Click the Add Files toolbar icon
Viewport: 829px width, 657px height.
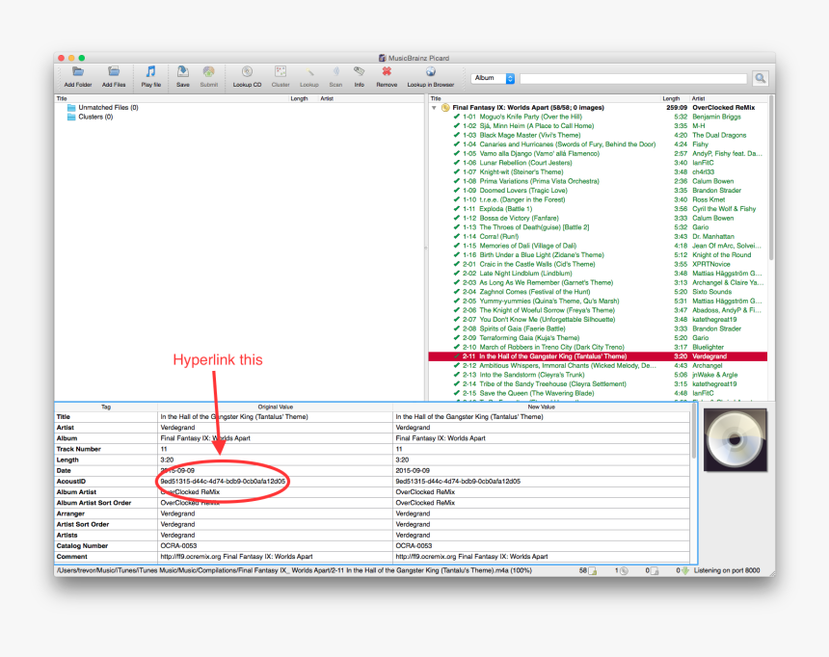[x=114, y=72]
